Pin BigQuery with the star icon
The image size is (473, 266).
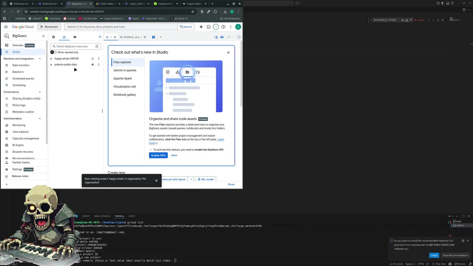tap(43, 36)
